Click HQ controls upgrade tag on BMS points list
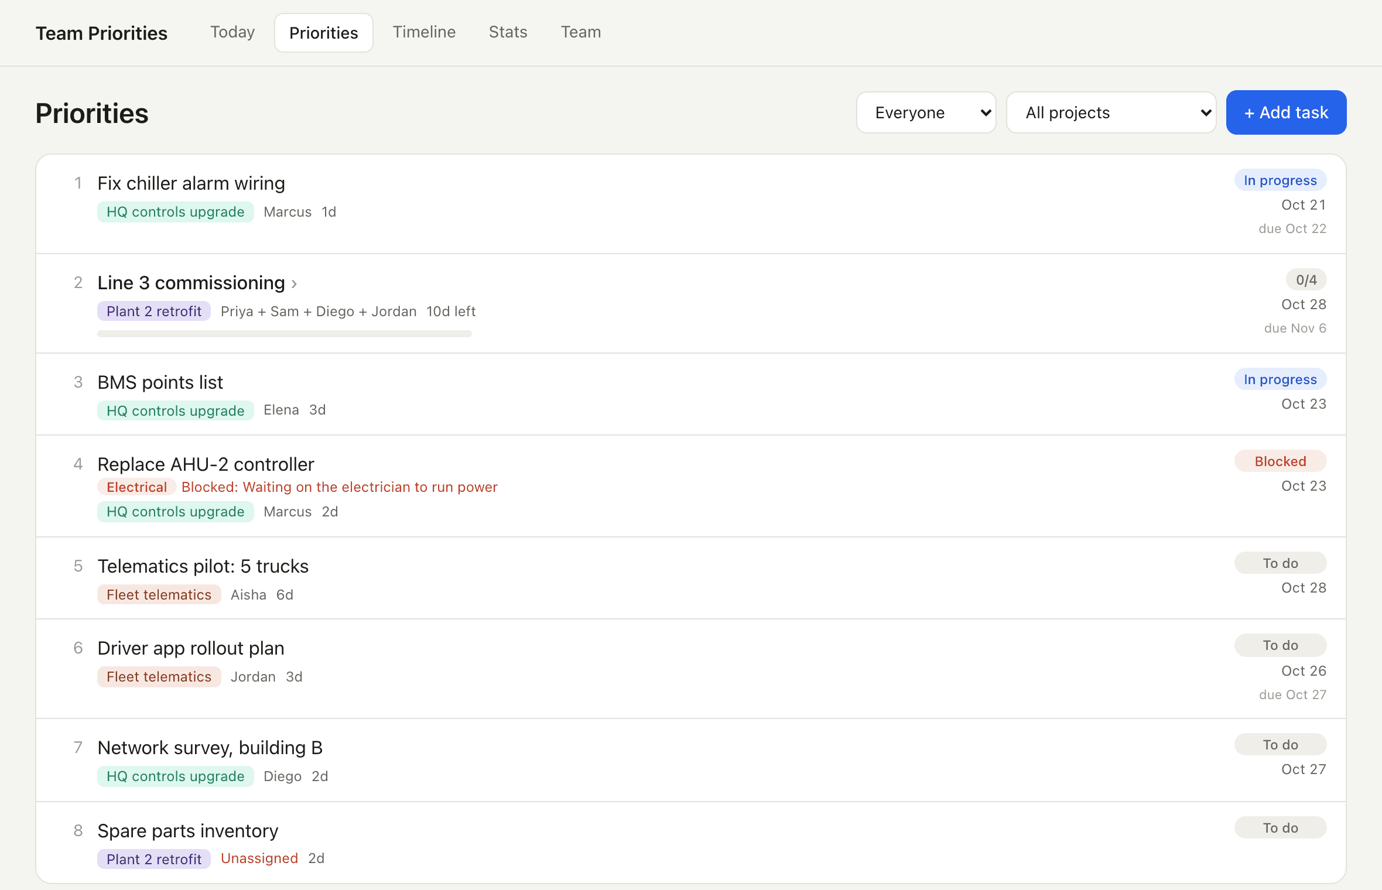 coord(175,411)
